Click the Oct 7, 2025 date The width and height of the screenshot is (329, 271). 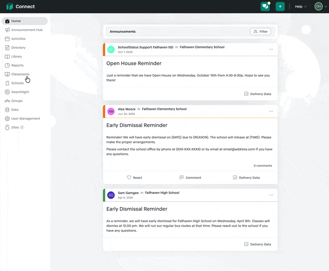tap(125, 52)
